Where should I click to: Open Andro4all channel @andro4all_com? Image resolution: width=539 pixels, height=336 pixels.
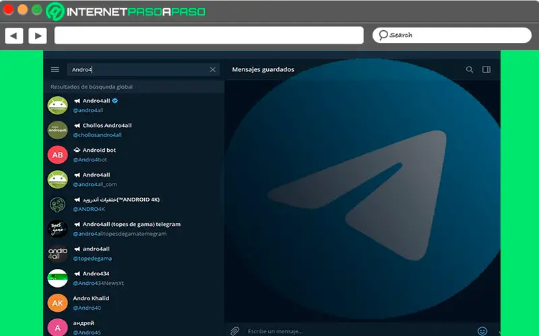pos(134,179)
